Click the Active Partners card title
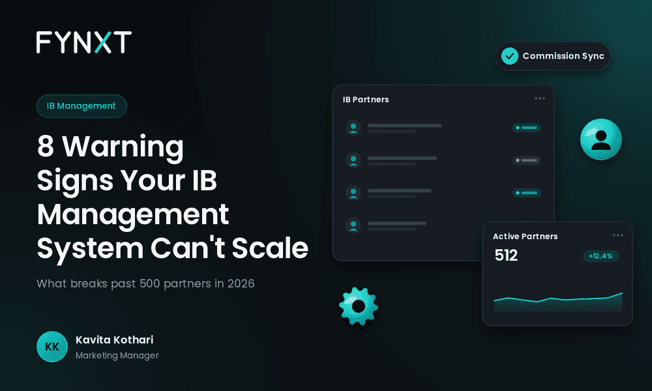The height and width of the screenshot is (391, 652). coord(525,237)
